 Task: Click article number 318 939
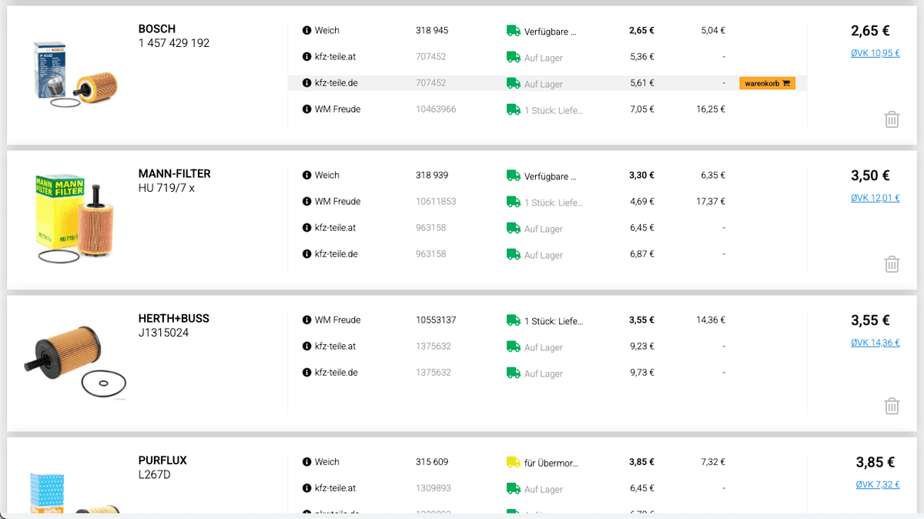432,176
